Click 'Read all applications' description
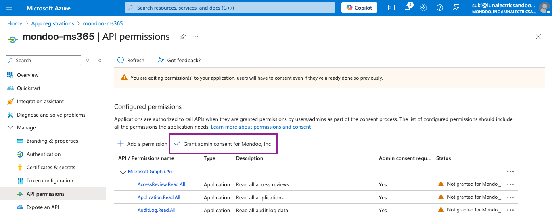 click(260, 197)
